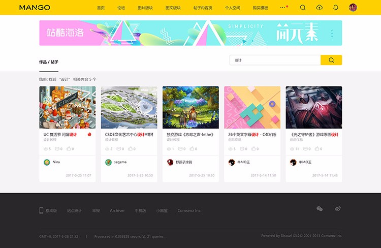Click Archiver footer link
381x248 pixels.
pyautogui.click(x=117, y=210)
